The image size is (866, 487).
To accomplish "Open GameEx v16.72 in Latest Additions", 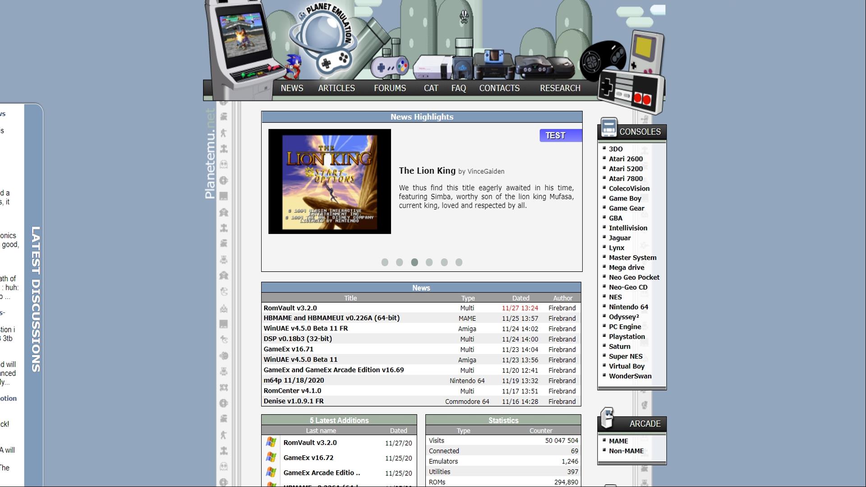I will pos(308,458).
